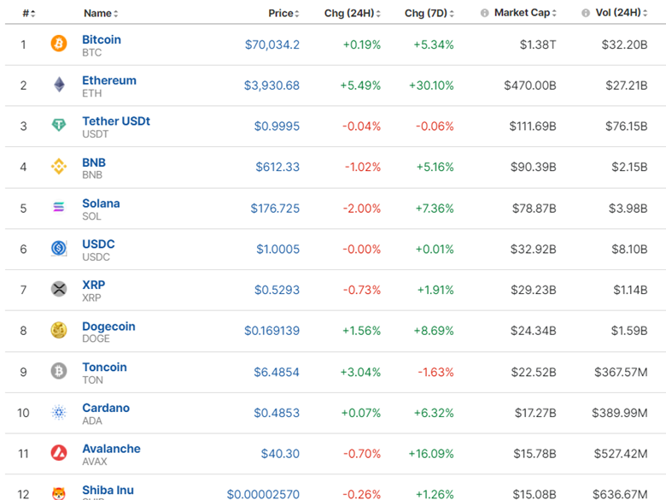Open the Tether USDt link

[x=116, y=121]
